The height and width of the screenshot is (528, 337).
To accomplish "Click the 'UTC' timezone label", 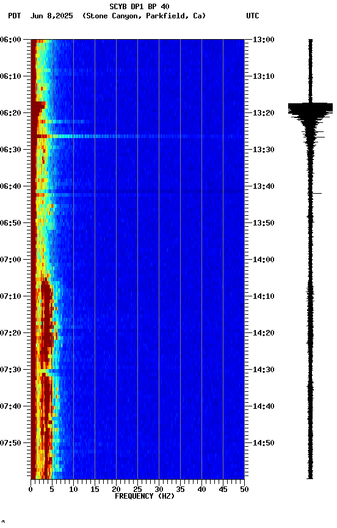I will pyautogui.click(x=253, y=16).
